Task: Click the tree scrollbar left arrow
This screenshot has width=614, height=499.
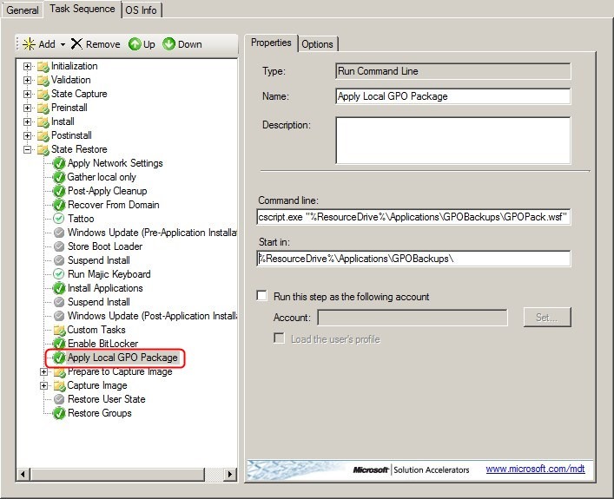Action: coord(23,475)
